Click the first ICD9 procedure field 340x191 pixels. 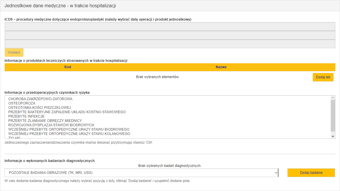click(x=170, y=26)
